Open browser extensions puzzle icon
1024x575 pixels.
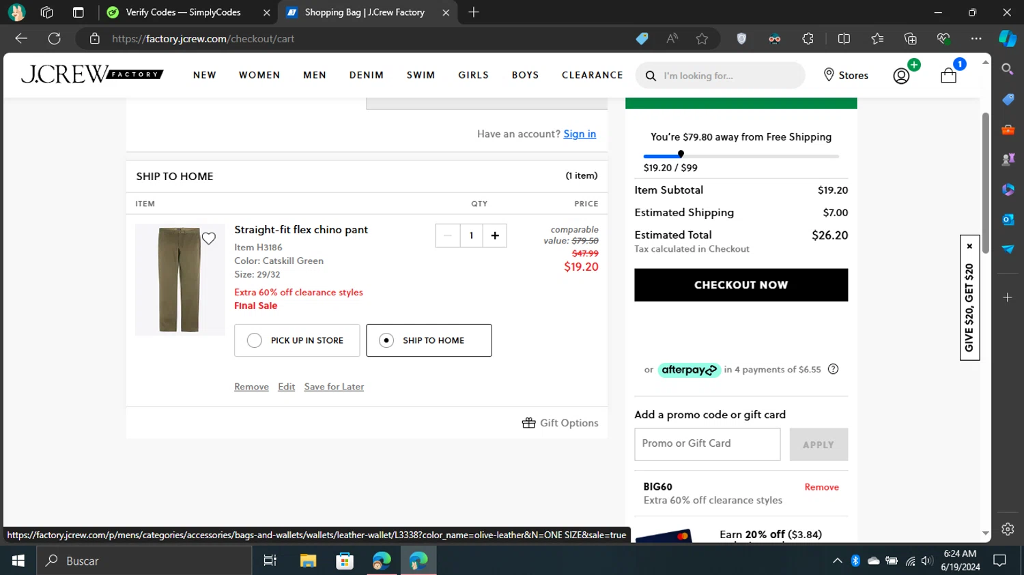point(808,39)
